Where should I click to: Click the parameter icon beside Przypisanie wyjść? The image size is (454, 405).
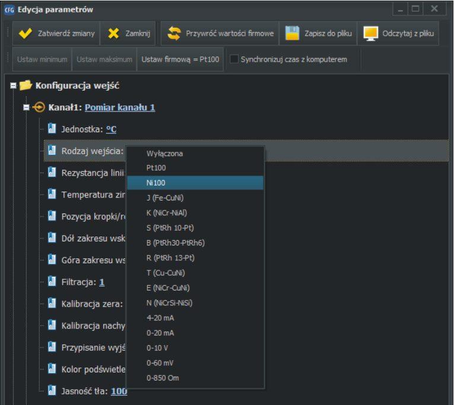[52, 347]
